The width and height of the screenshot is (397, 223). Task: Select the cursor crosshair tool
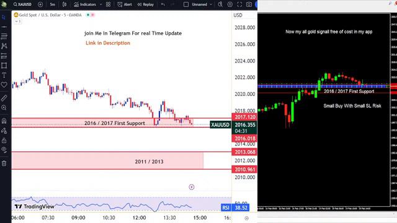click(x=4, y=17)
